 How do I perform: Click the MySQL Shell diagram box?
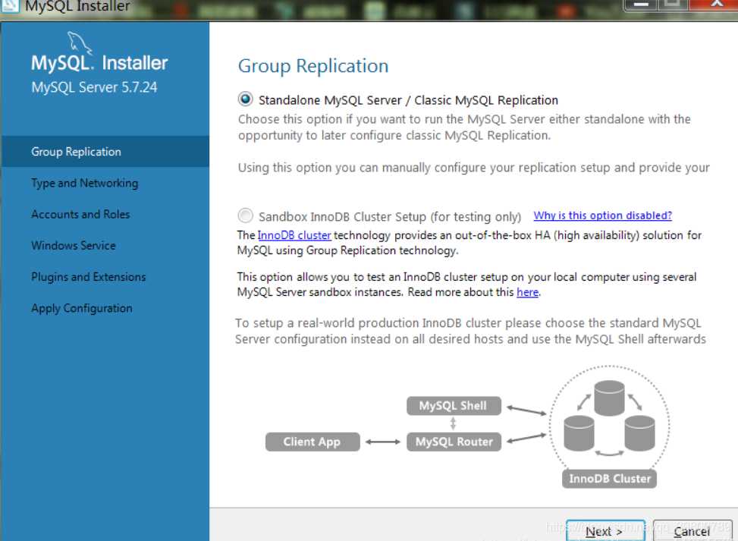tap(454, 406)
